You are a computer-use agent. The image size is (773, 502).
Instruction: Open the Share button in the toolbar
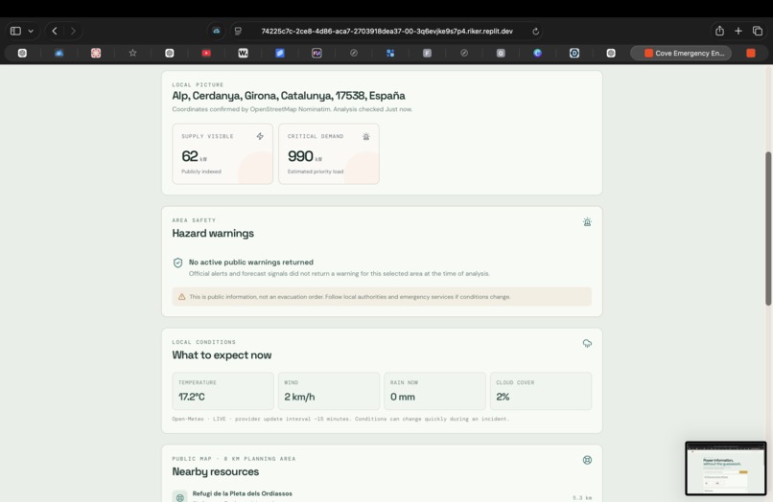click(x=719, y=31)
